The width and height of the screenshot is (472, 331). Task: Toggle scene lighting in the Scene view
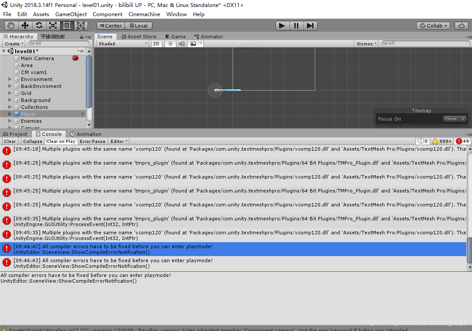point(170,44)
